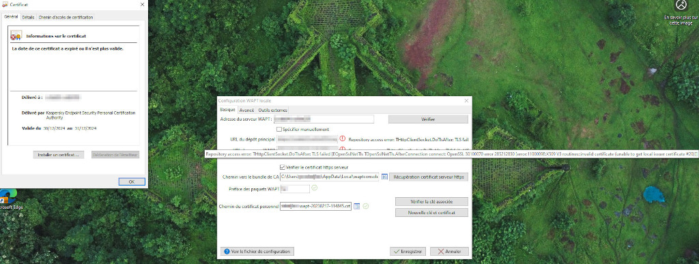Click the 'Préfixe des paquets WAPT' field
The width and height of the screenshot is (699, 264).
pyautogui.click(x=295, y=189)
